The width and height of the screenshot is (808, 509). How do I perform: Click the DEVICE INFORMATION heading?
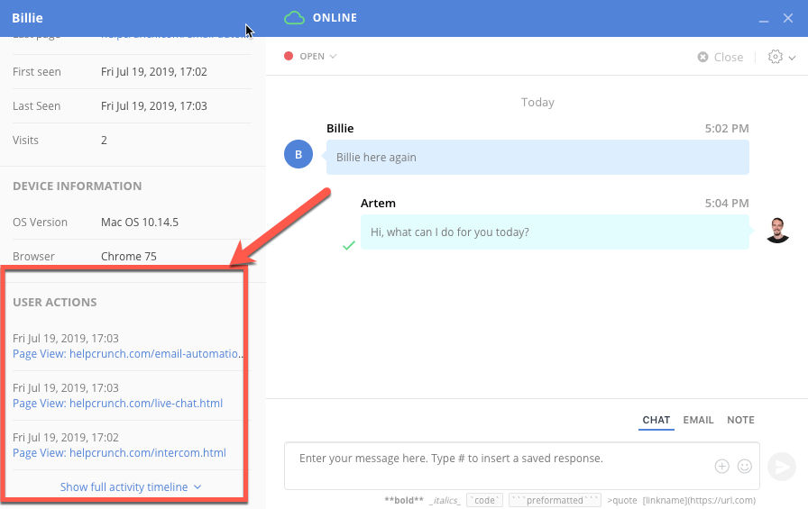78,186
